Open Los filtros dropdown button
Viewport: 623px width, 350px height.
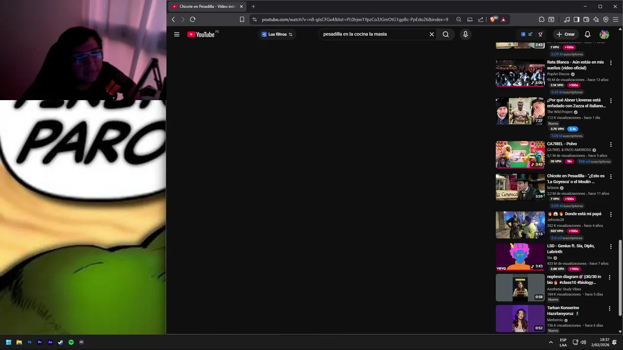click(x=277, y=34)
